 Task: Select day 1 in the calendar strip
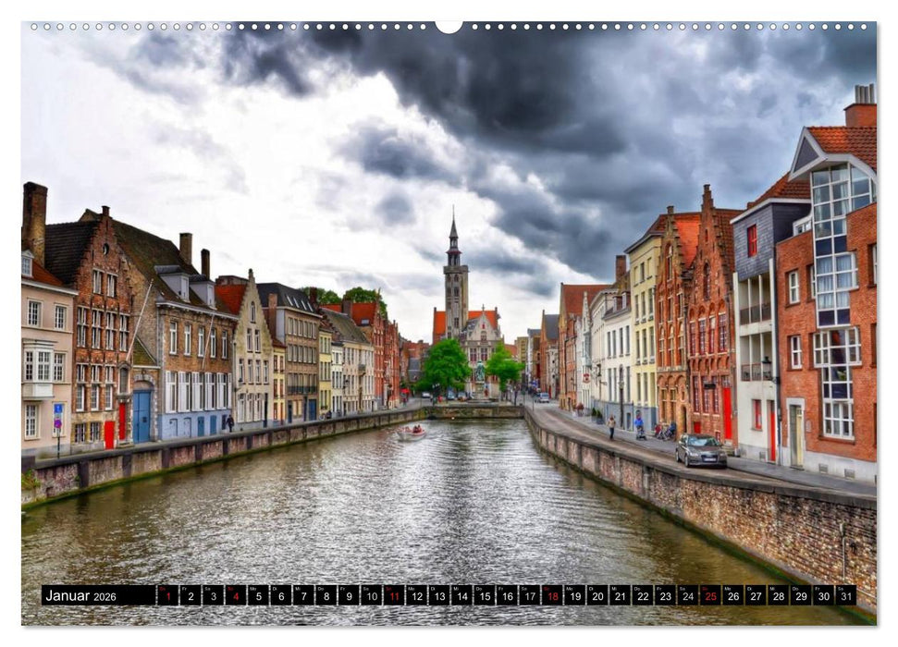[x=167, y=596]
